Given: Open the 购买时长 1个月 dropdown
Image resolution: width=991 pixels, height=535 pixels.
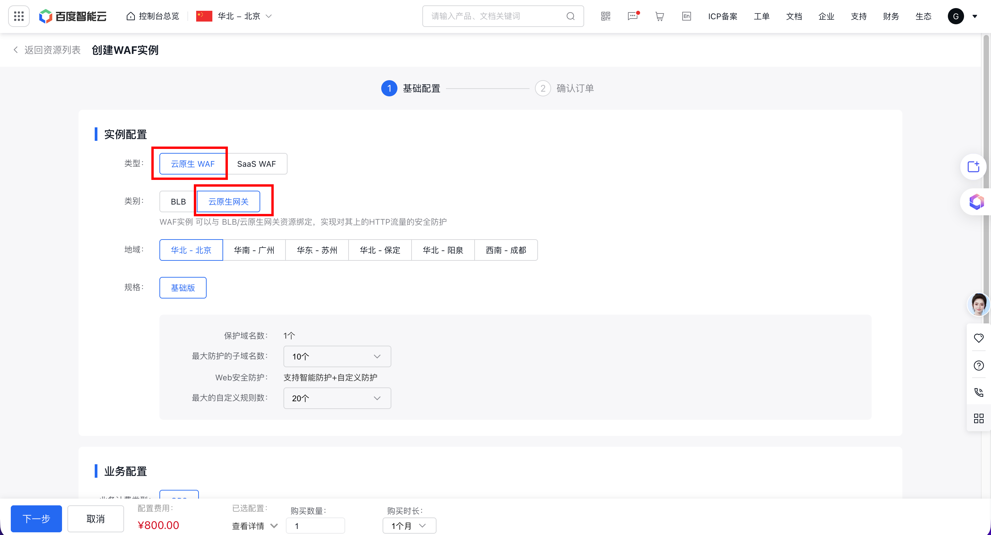Looking at the screenshot, I should coord(409,525).
